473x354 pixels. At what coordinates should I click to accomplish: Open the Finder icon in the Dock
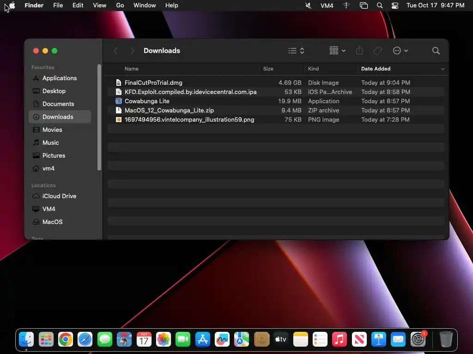(x=26, y=340)
